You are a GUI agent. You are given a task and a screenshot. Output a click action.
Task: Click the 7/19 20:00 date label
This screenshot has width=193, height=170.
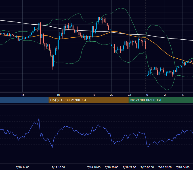tap(112, 167)
